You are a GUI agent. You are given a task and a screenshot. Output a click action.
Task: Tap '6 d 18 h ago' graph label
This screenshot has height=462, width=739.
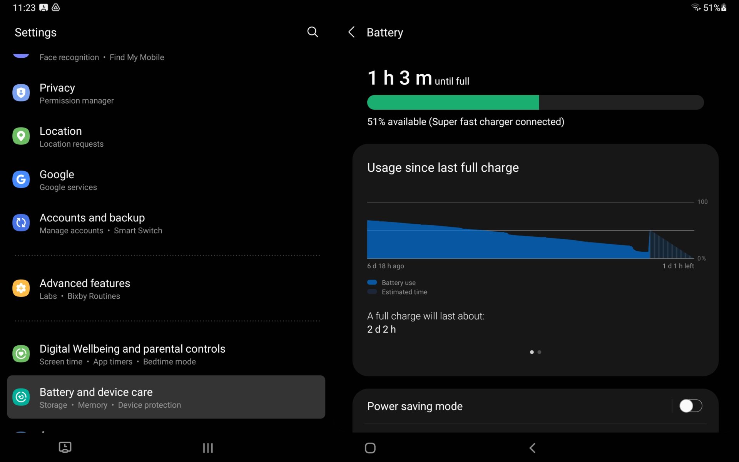(x=385, y=266)
